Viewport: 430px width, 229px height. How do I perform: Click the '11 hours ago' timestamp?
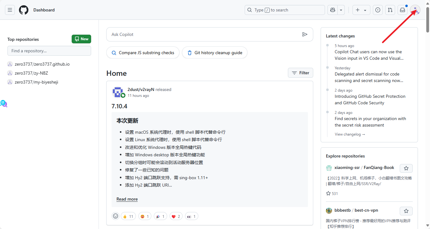138,96
